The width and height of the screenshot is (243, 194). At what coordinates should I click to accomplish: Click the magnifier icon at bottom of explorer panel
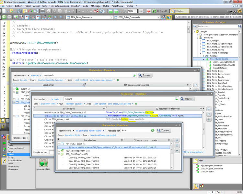[x=196, y=186]
